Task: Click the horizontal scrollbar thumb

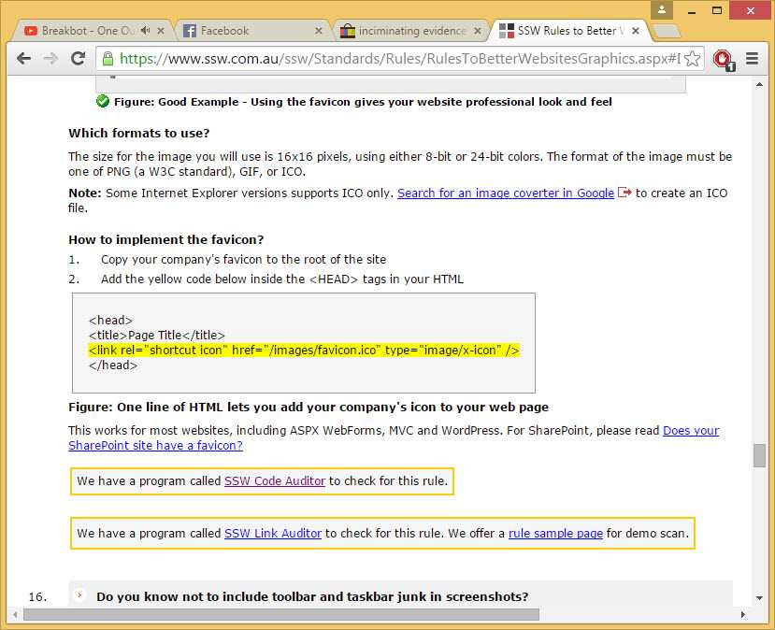Action: (x=281, y=615)
